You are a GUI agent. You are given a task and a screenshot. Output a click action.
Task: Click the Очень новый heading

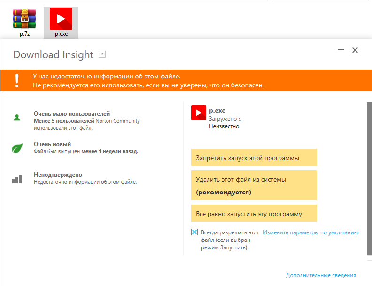click(52, 144)
